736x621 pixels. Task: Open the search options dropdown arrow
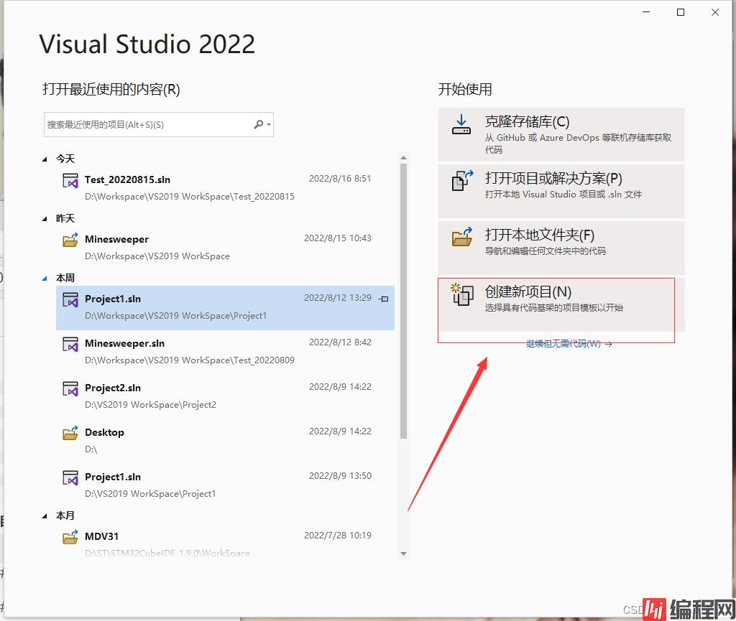270,125
